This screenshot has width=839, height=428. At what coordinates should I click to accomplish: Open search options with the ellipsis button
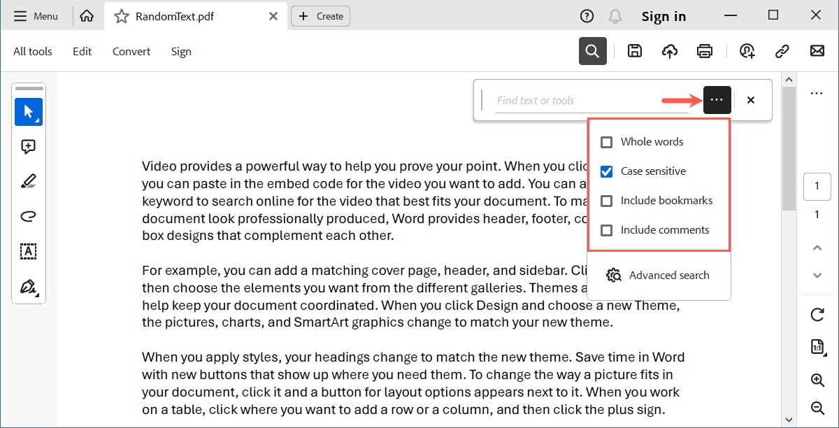tap(717, 100)
